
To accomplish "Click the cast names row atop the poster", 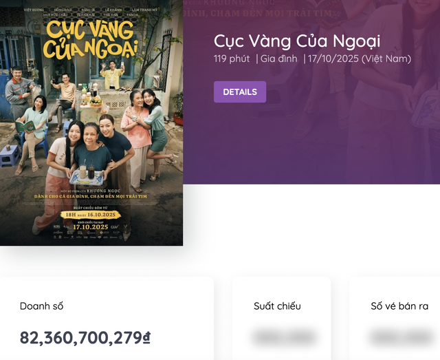I will pos(90,12).
